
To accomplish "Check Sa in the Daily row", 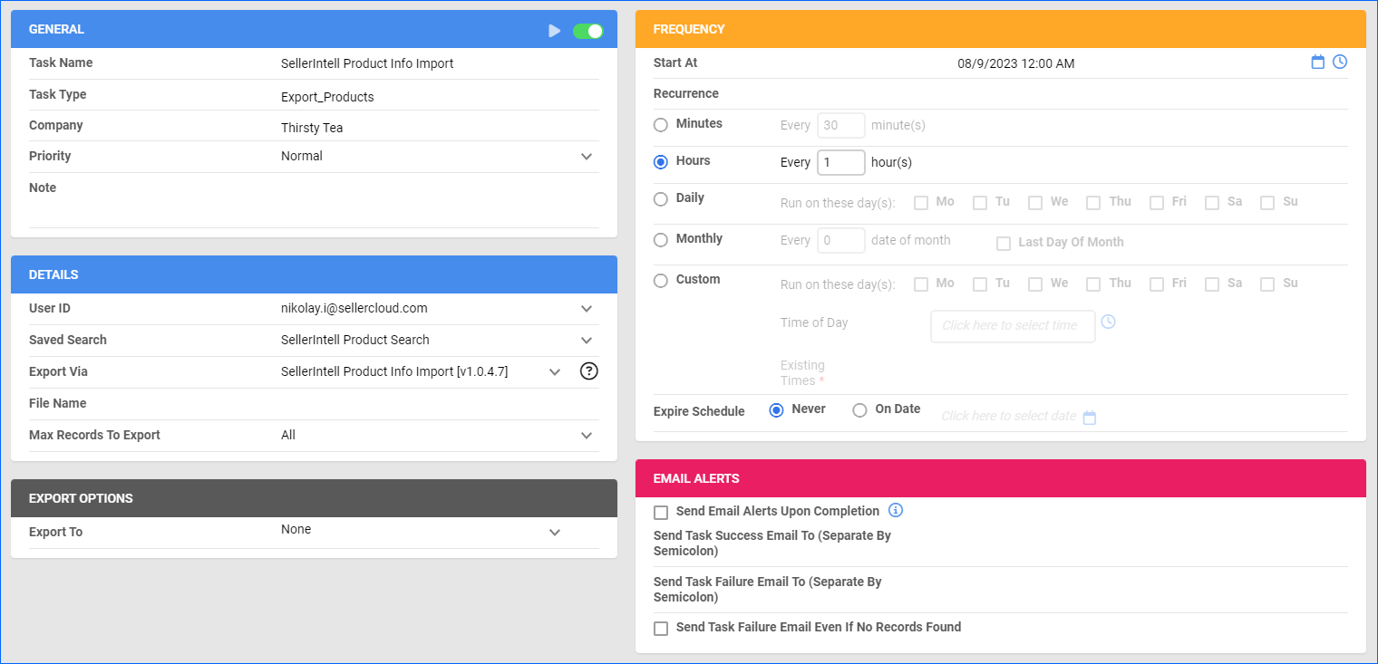I will click(x=1212, y=202).
